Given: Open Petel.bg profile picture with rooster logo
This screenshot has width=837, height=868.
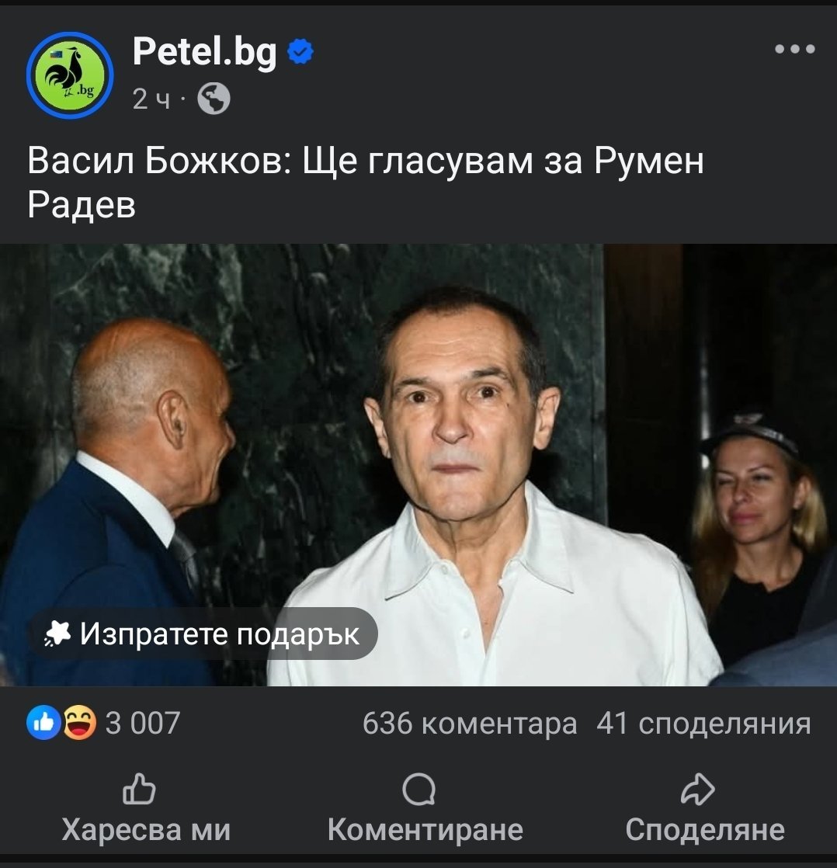Looking at the screenshot, I should coord(71,75).
